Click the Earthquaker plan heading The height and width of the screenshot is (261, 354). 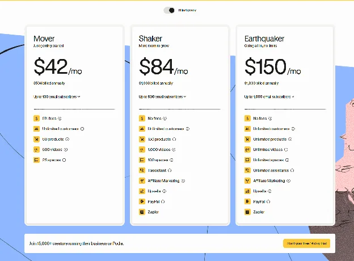point(264,39)
